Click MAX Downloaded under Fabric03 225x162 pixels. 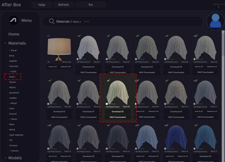tap(147, 72)
